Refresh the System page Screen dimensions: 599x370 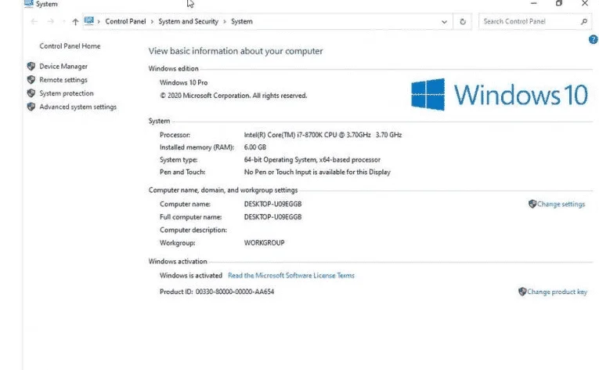click(x=463, y=21)
